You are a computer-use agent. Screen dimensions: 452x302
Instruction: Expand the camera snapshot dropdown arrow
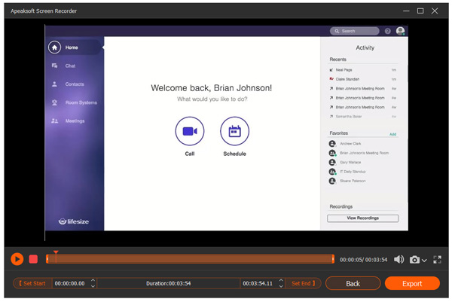424,261
